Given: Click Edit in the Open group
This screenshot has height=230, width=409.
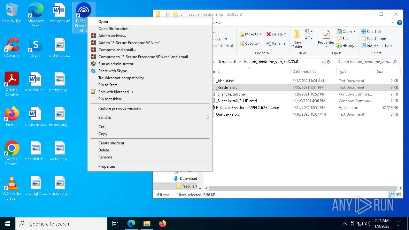Looking at the screenshot, I should pyautogui.click(x=343, y=39).
